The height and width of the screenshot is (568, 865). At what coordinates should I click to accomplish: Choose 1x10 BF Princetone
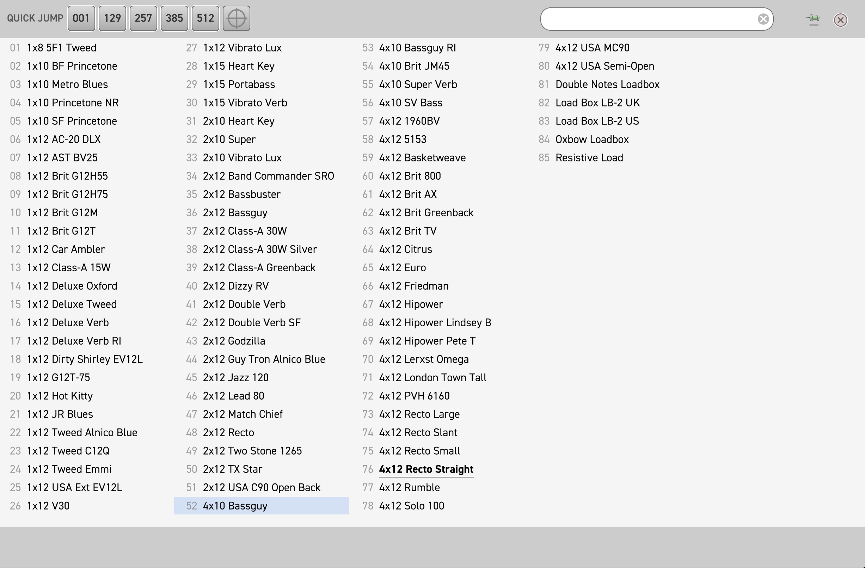pyautogui.click(x=72, y=66)
